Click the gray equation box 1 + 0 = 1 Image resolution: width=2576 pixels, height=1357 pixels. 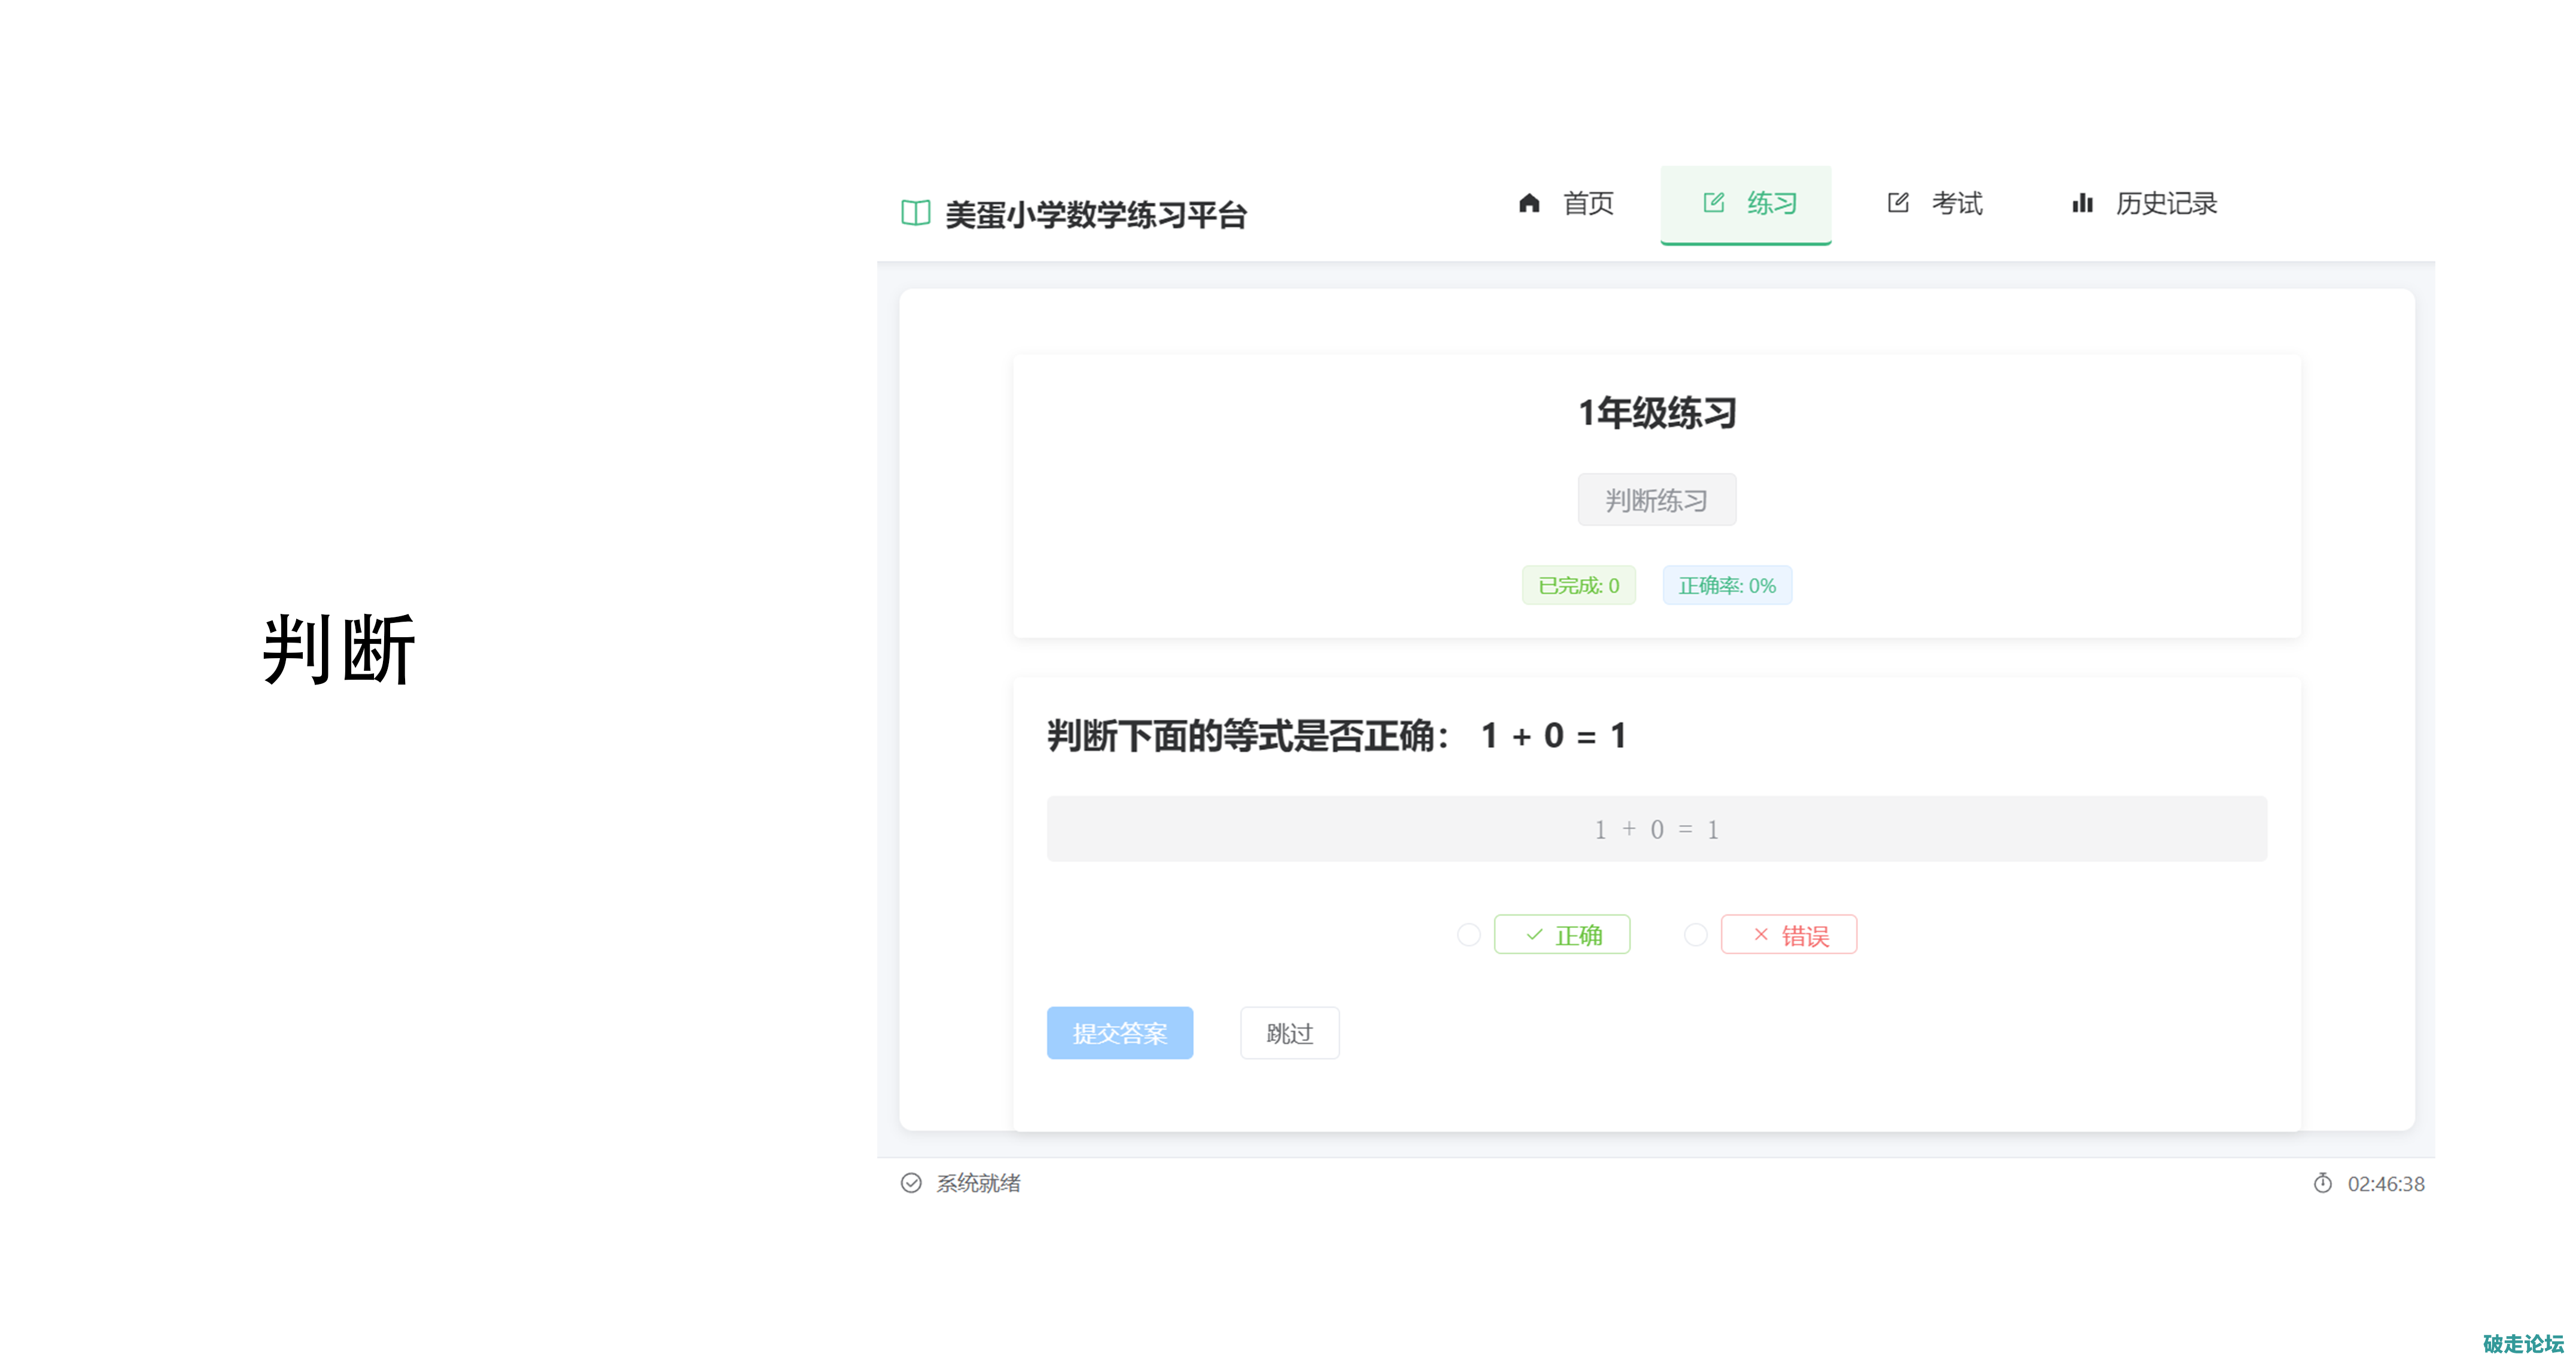[x=1656, y=828]
